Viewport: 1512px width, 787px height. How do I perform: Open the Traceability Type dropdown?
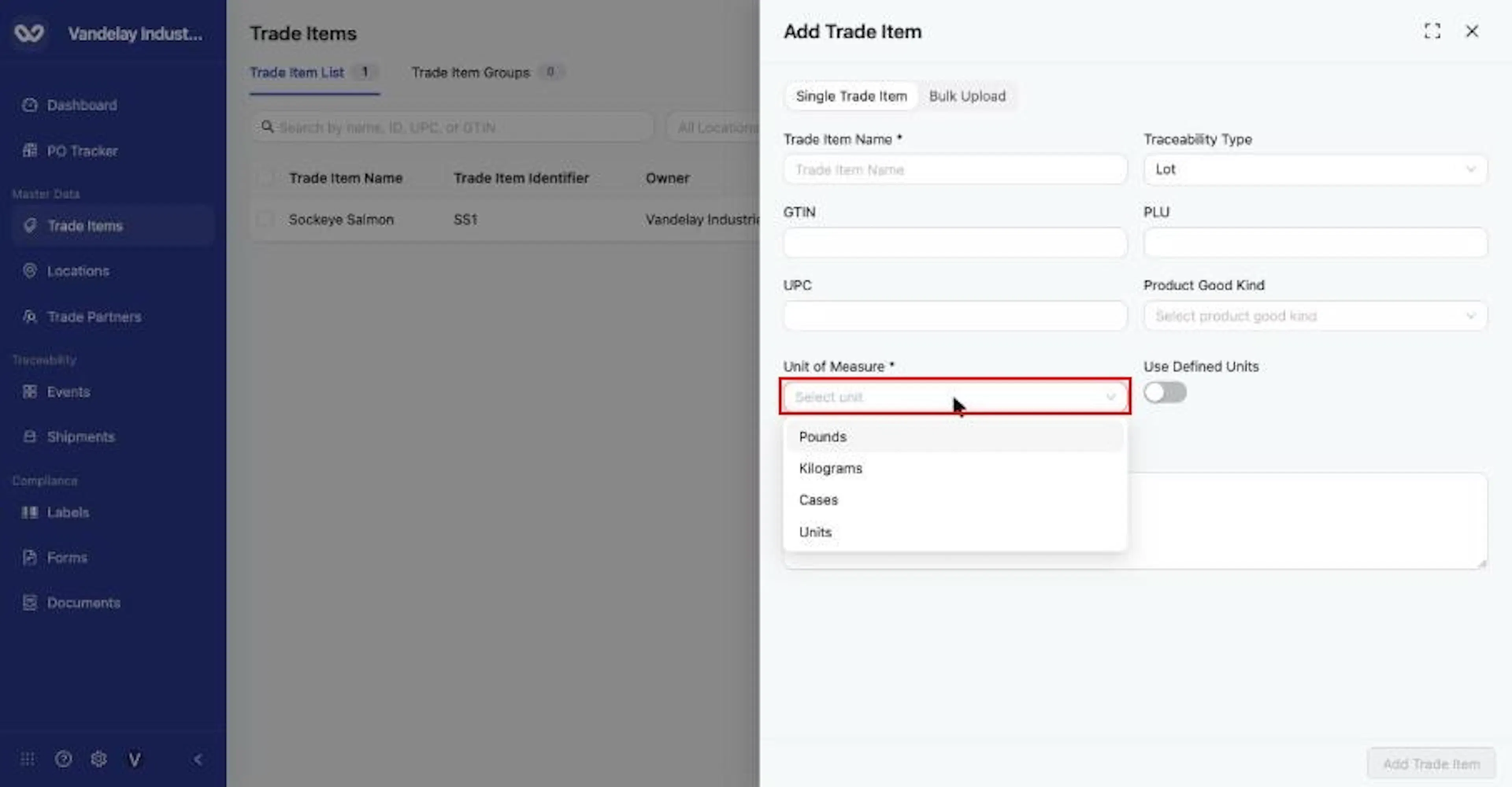click(1315, 170)
